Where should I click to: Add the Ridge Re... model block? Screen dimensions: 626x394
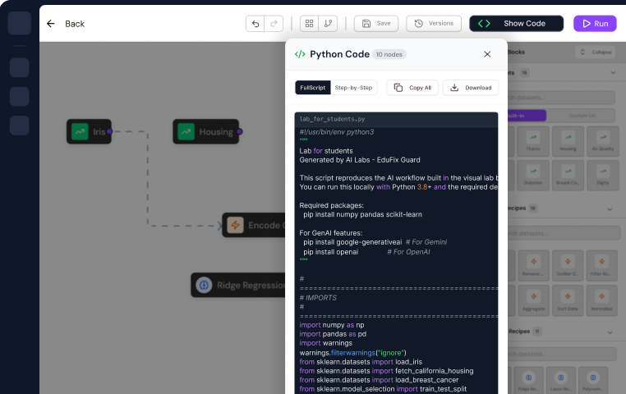[x=528, y=380]
